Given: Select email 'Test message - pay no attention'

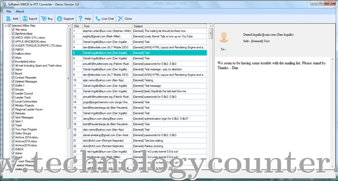Looking at the screenshot, I should click(139, 69).
